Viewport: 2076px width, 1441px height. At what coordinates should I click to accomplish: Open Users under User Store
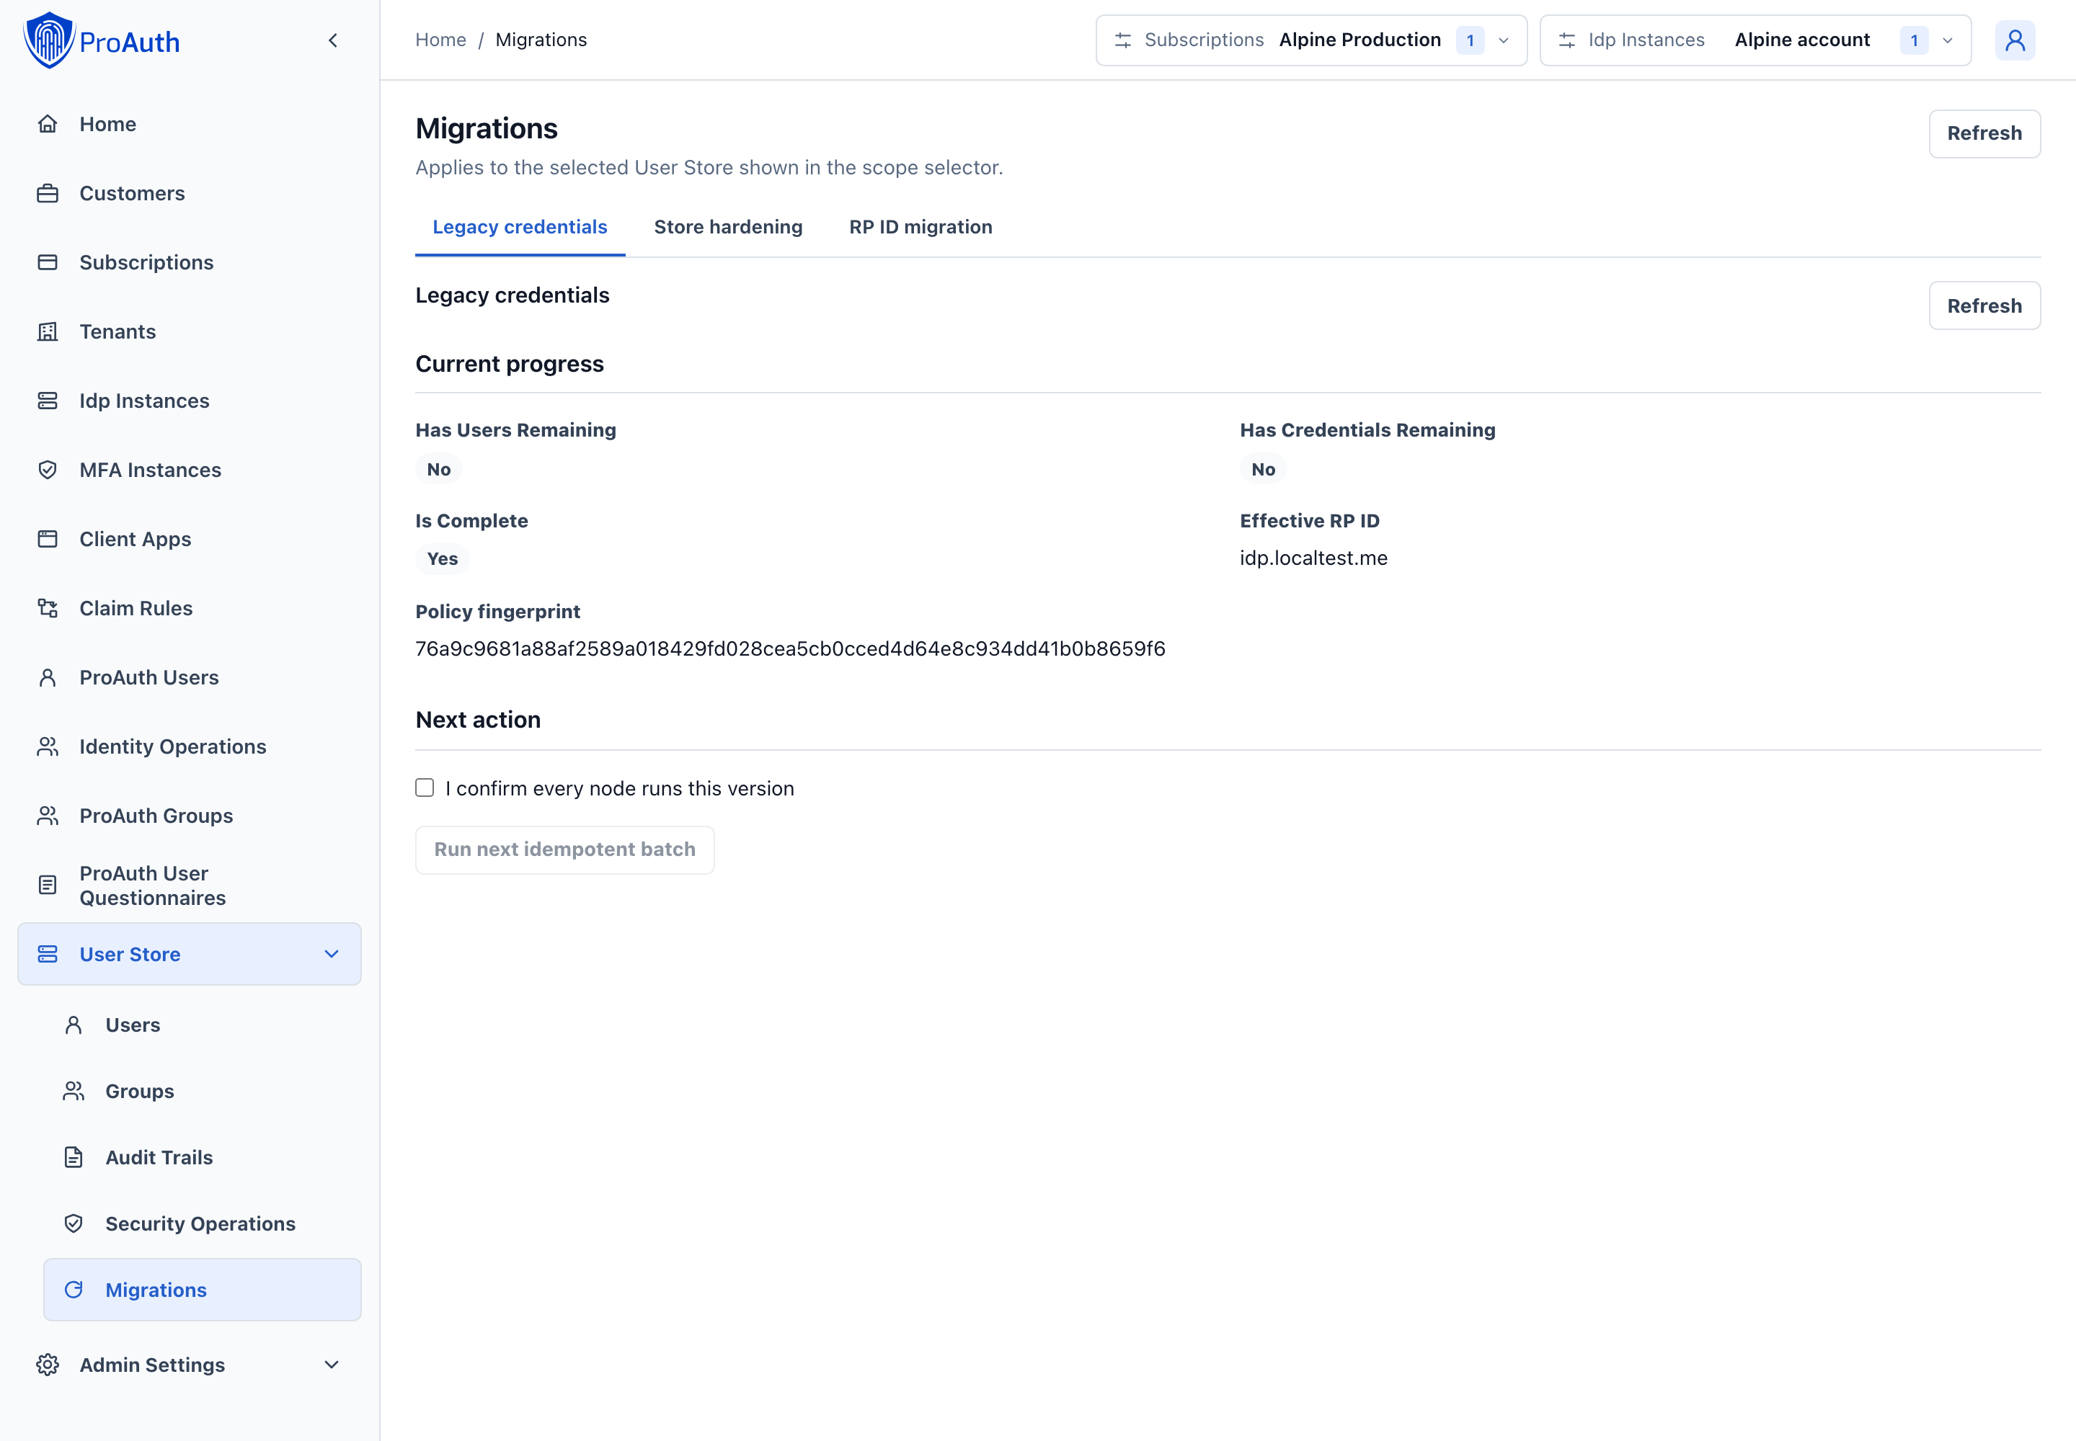tap(203, 1025)
